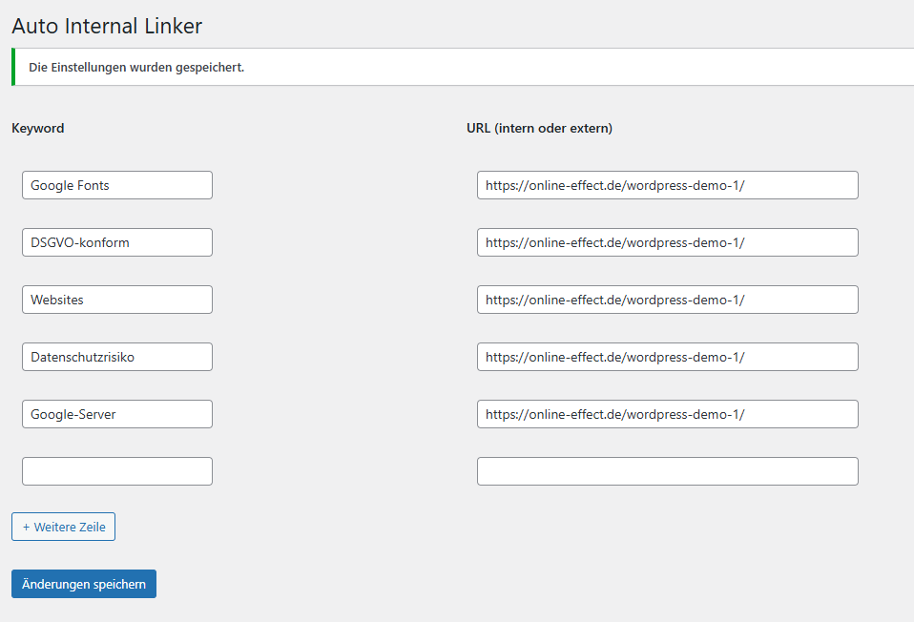Click the green bar of the success notice

[13, 67]
